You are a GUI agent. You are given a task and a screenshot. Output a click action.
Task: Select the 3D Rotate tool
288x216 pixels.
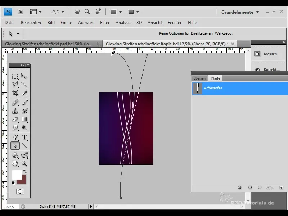pyautogui.click(x=15, y=156)
